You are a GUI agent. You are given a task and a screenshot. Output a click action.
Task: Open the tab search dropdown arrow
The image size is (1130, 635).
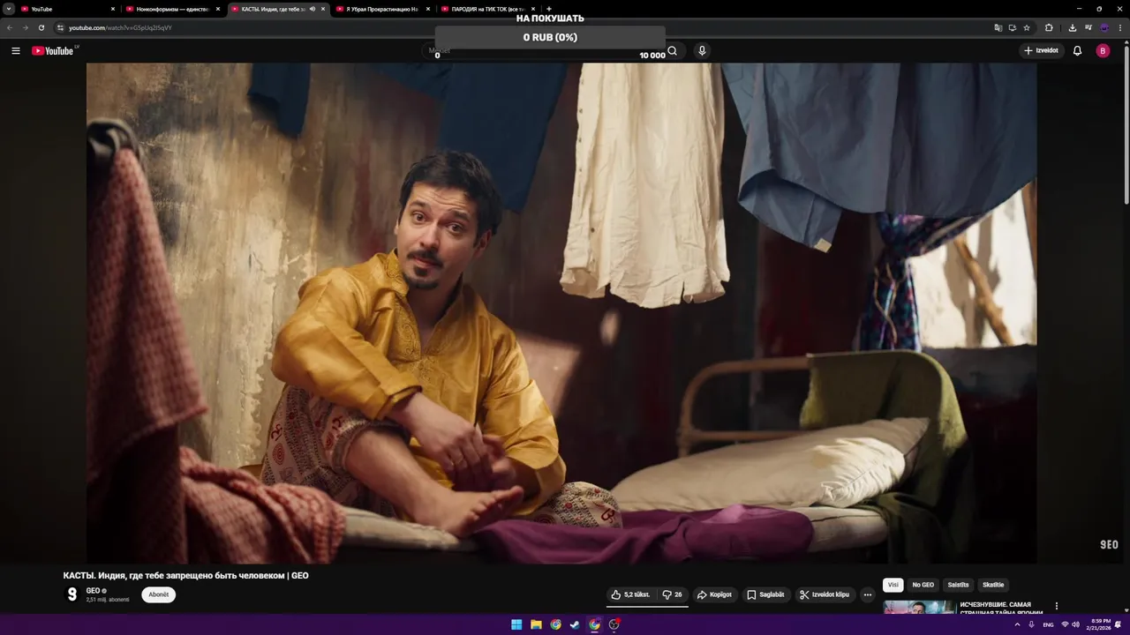click(x=8, y=9)
